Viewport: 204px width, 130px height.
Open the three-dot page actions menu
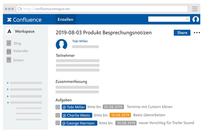pyautogui.click(x=197, y=33)
